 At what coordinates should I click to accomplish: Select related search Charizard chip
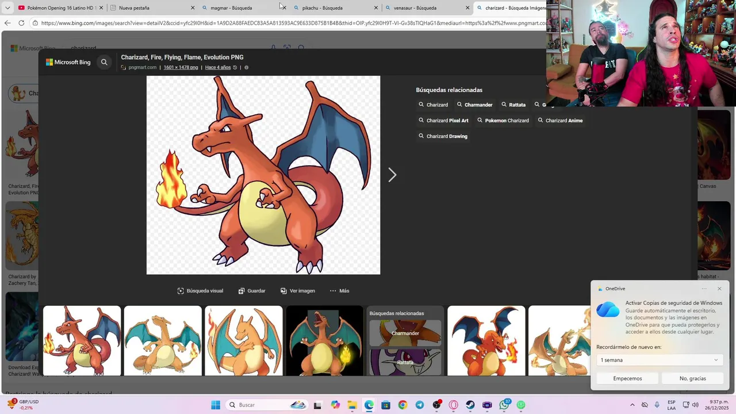pyautogui.click(x=433, y=105)
